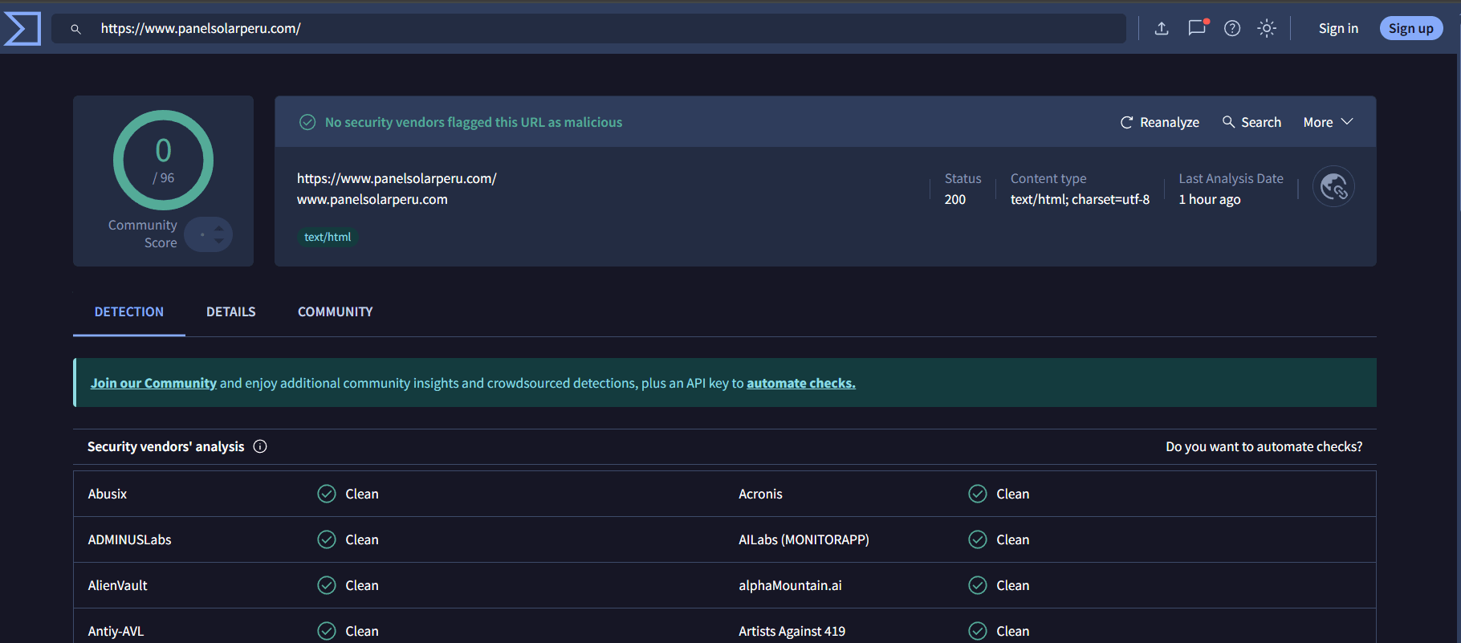Click the Antiy-AVL vendor name

pyautogui.click(x=116, y=631)
